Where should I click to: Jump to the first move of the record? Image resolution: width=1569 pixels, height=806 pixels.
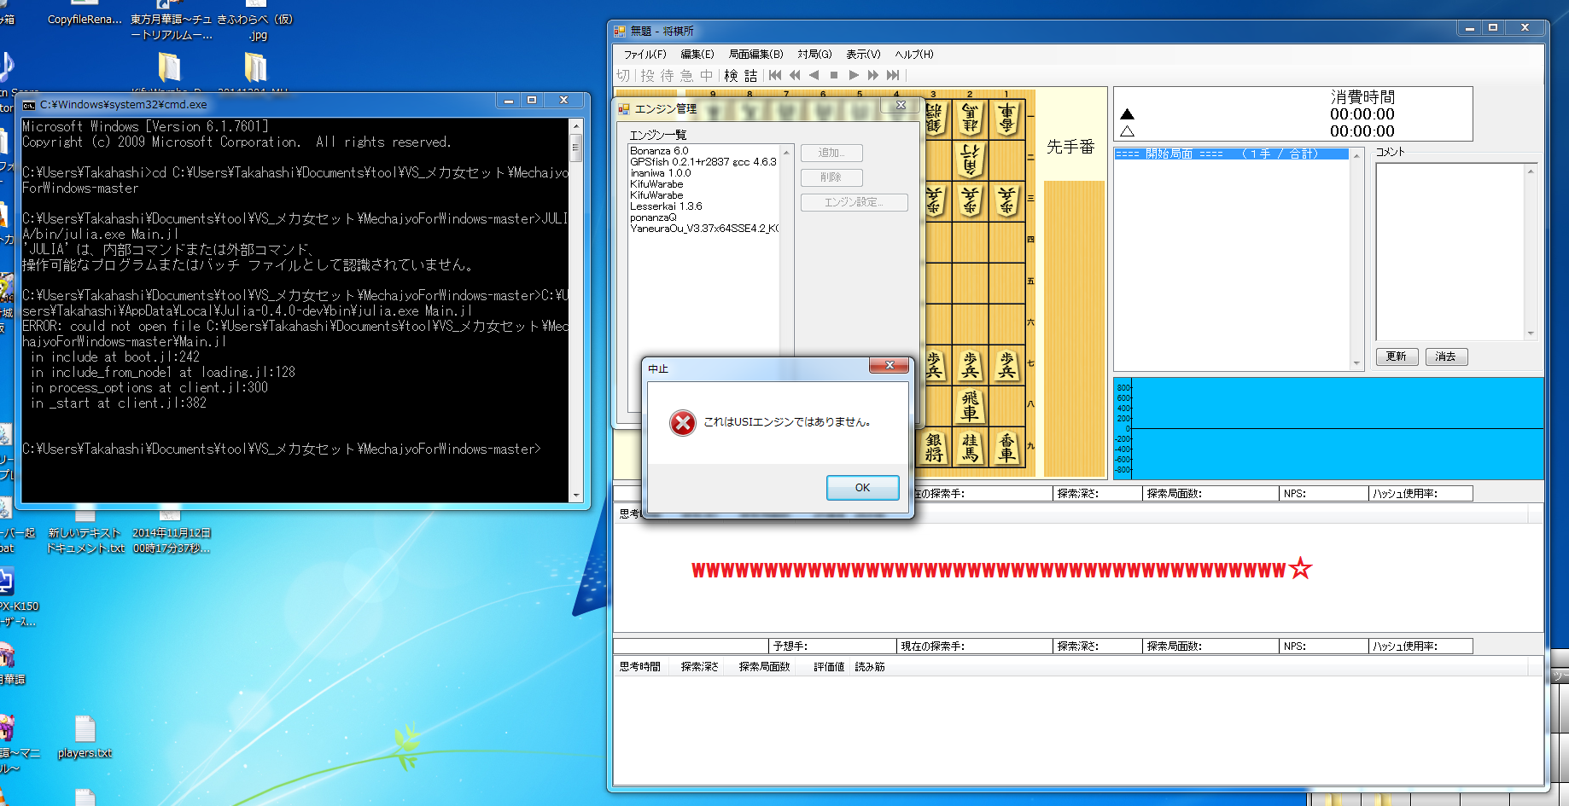[775, 75]
